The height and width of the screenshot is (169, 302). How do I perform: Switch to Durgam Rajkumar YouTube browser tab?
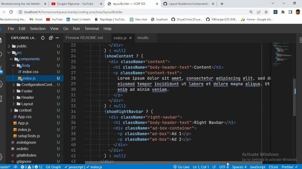click(75, 4)
